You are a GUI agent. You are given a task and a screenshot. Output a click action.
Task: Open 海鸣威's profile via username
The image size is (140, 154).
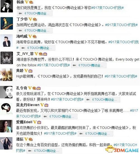click(x=22, y=36)
